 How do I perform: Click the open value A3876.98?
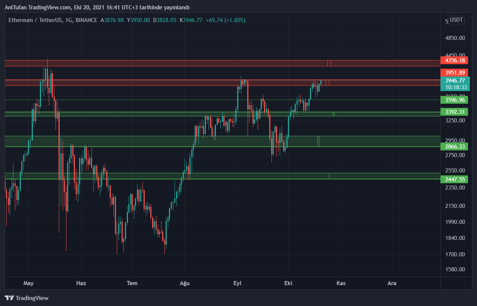tap(112, 20)
